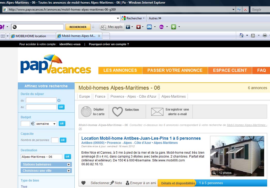Expand Autres toolbar overflow chevron
270x188 pixels.
coord(160,18)
